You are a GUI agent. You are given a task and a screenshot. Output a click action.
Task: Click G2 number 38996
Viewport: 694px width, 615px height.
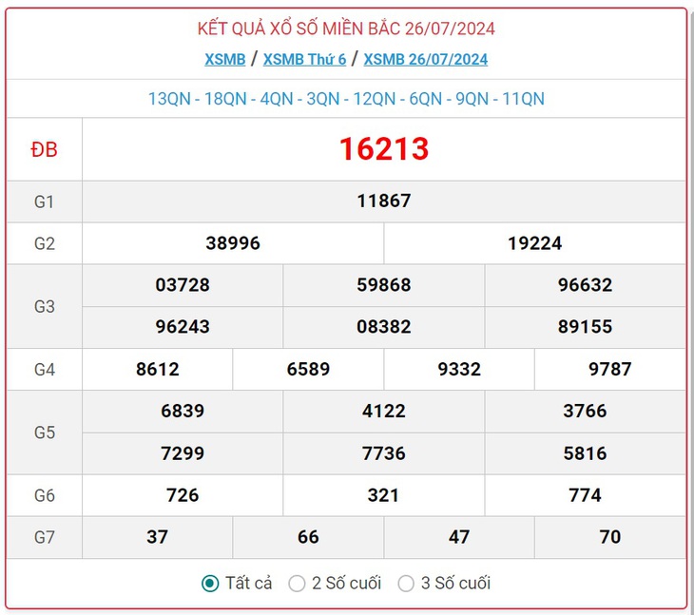[x=233, y=243]
